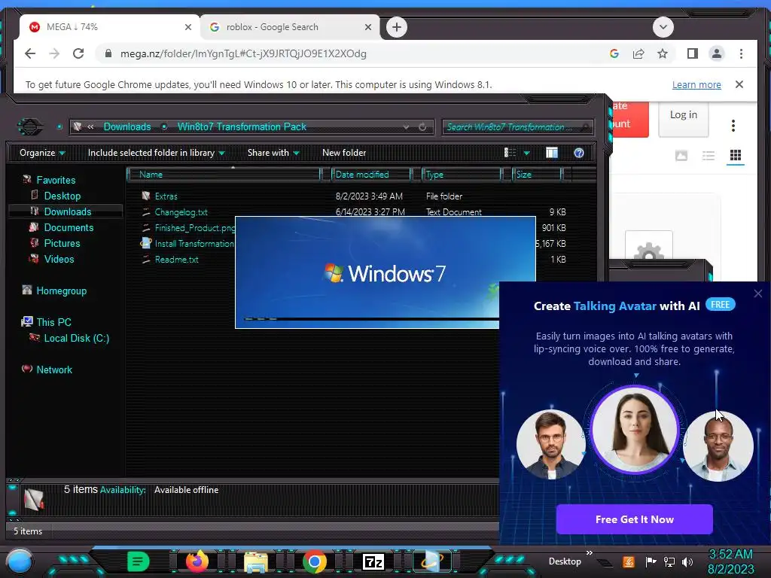Sort files by Name column
The image size is (771, 578).
coord(224,175)
